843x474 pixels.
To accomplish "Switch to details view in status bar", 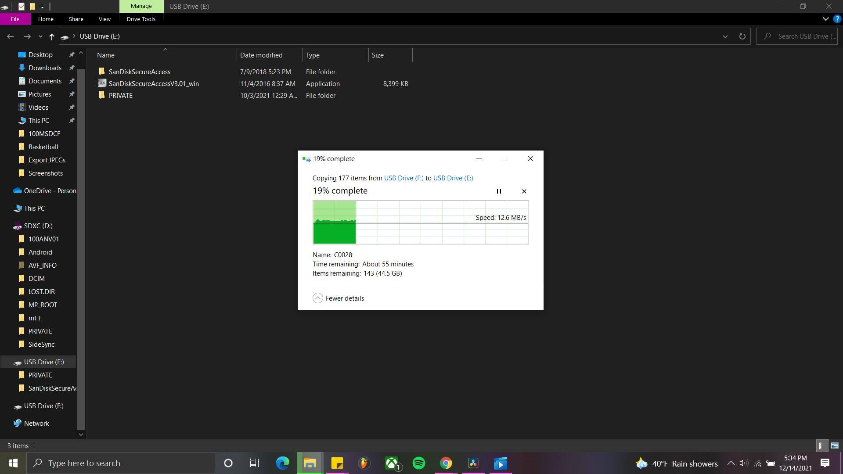I will click(x=821, y=445).
